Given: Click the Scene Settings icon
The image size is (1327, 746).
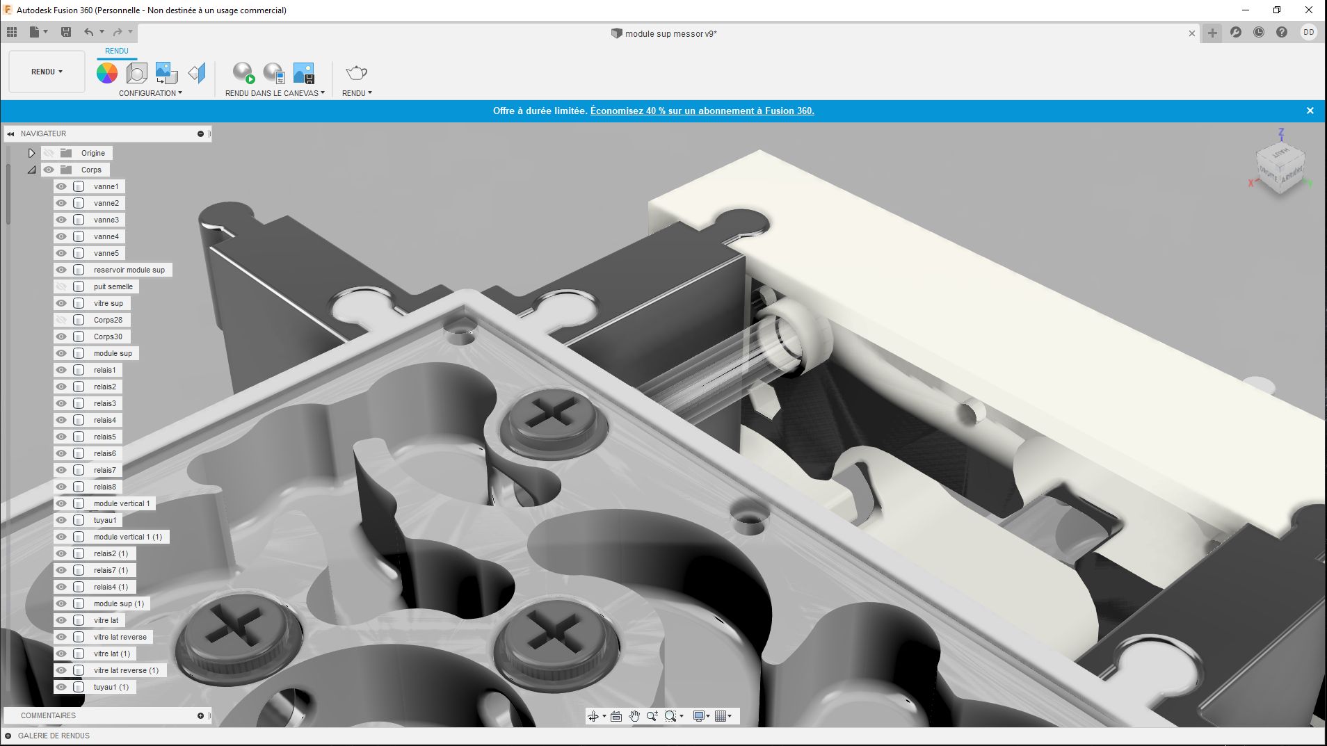Looking at the screenshot, I should [x=137, y=73].
